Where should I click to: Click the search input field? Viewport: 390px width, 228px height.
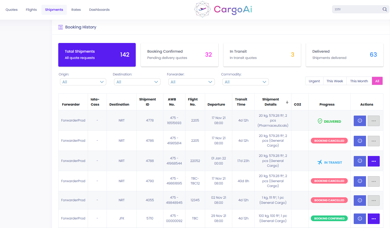[357, 9]
